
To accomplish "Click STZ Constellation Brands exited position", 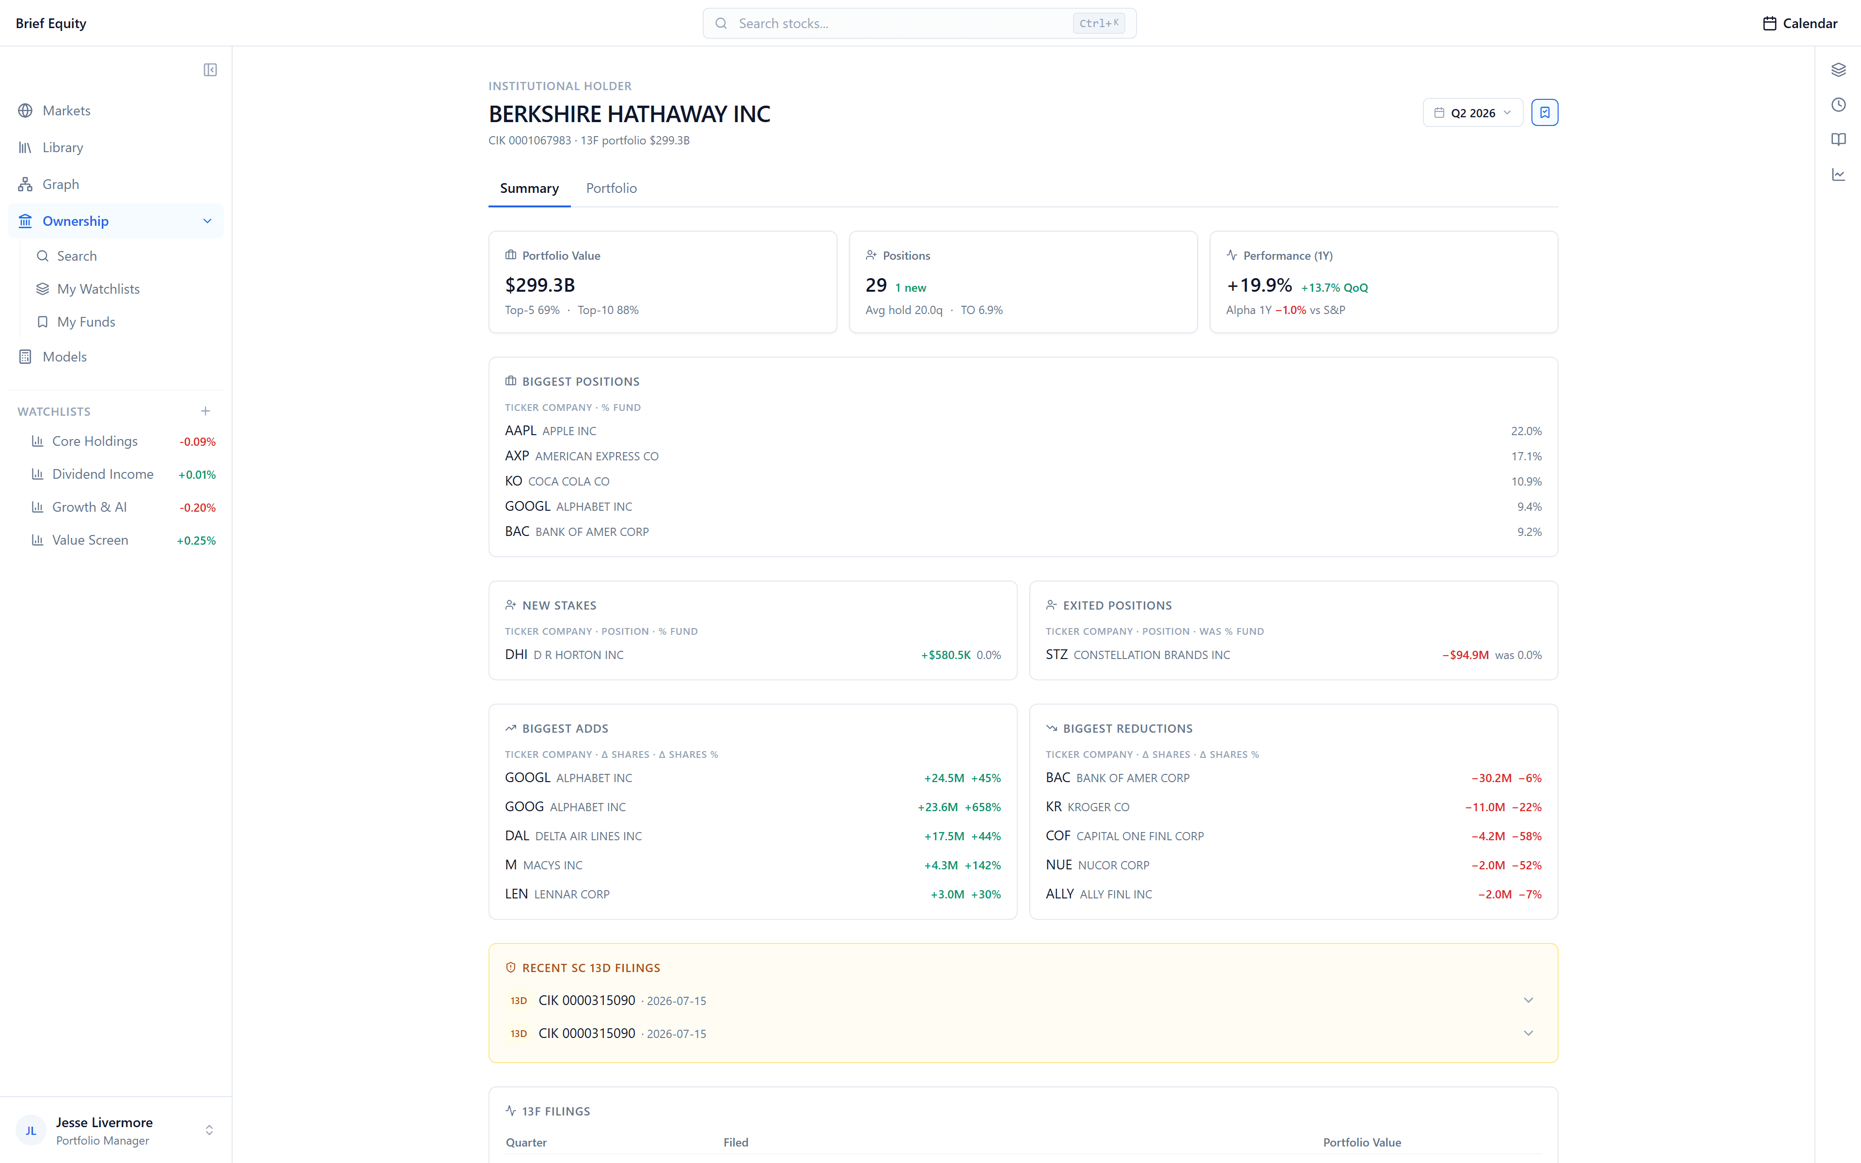I will 1293,655.
